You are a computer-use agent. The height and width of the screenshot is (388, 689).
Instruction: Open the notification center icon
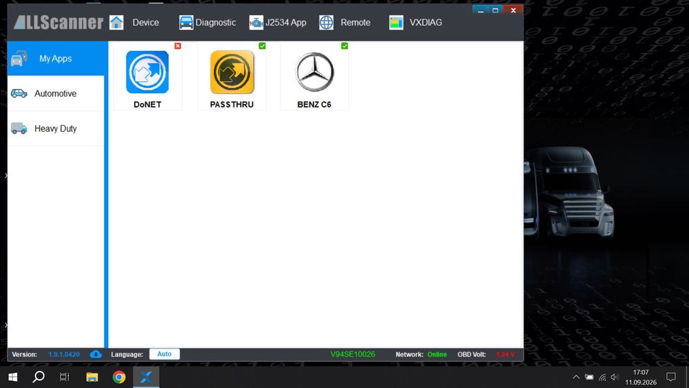pyautogui.click(x=670, y=377)
